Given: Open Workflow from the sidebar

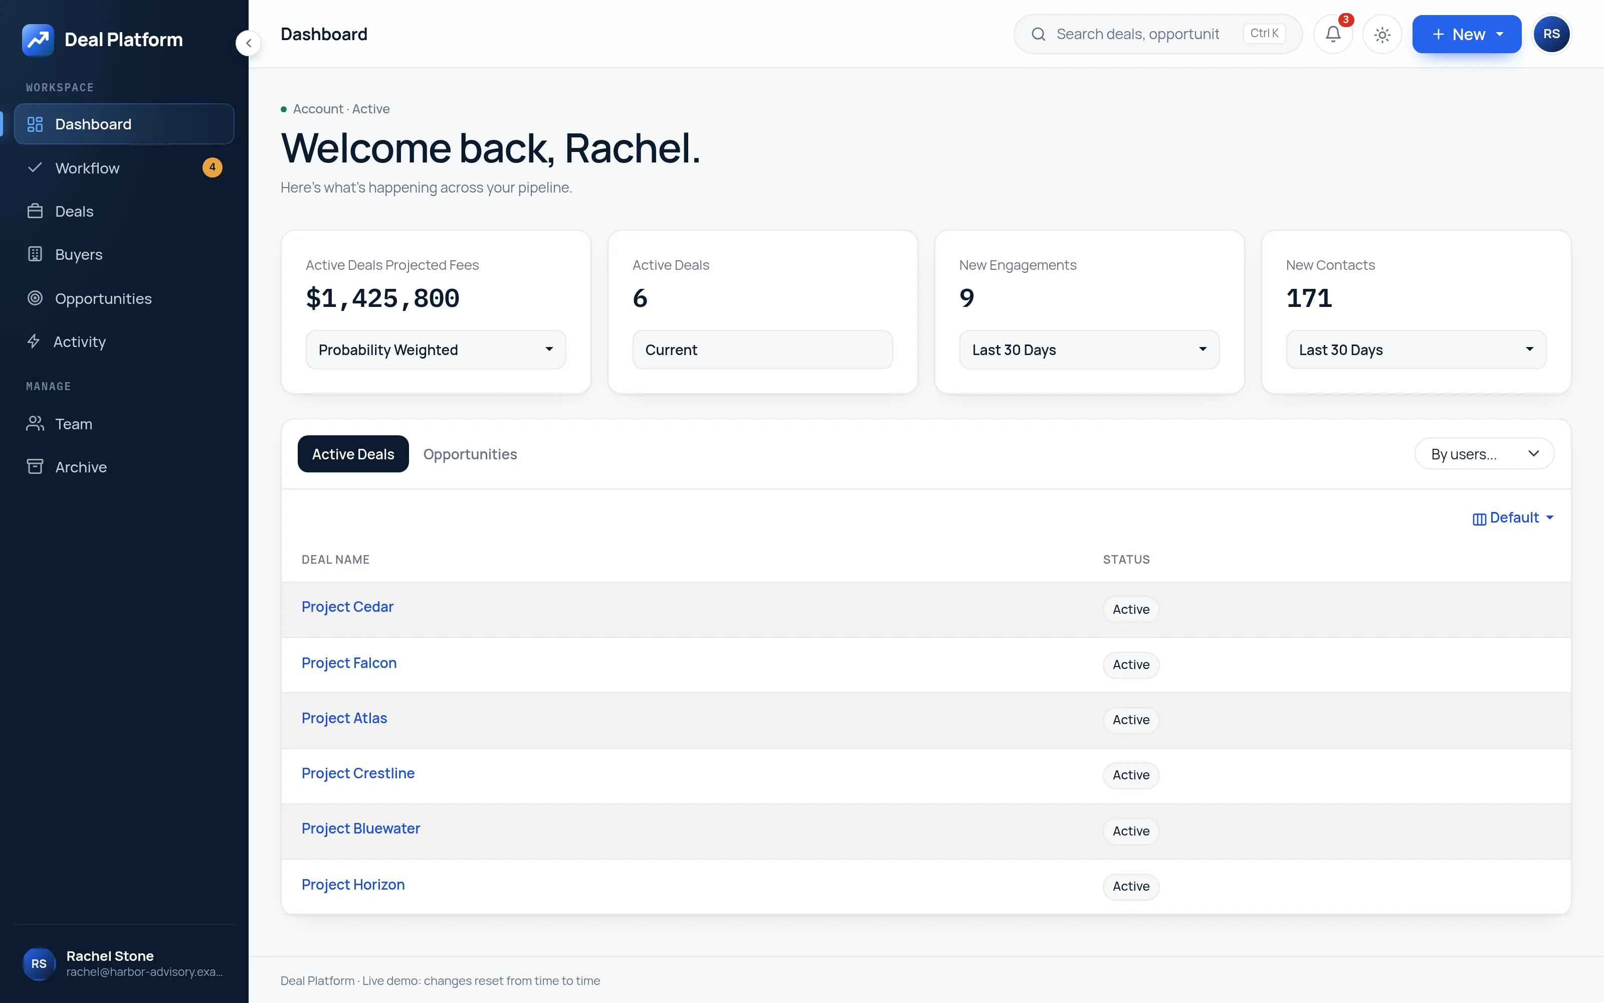Looking at the screenshot, I should coord(124,168).
